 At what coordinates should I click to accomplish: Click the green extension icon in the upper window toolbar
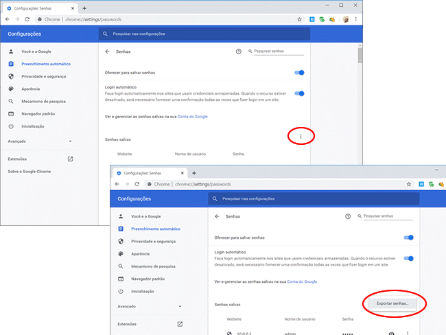coord(322,19)
